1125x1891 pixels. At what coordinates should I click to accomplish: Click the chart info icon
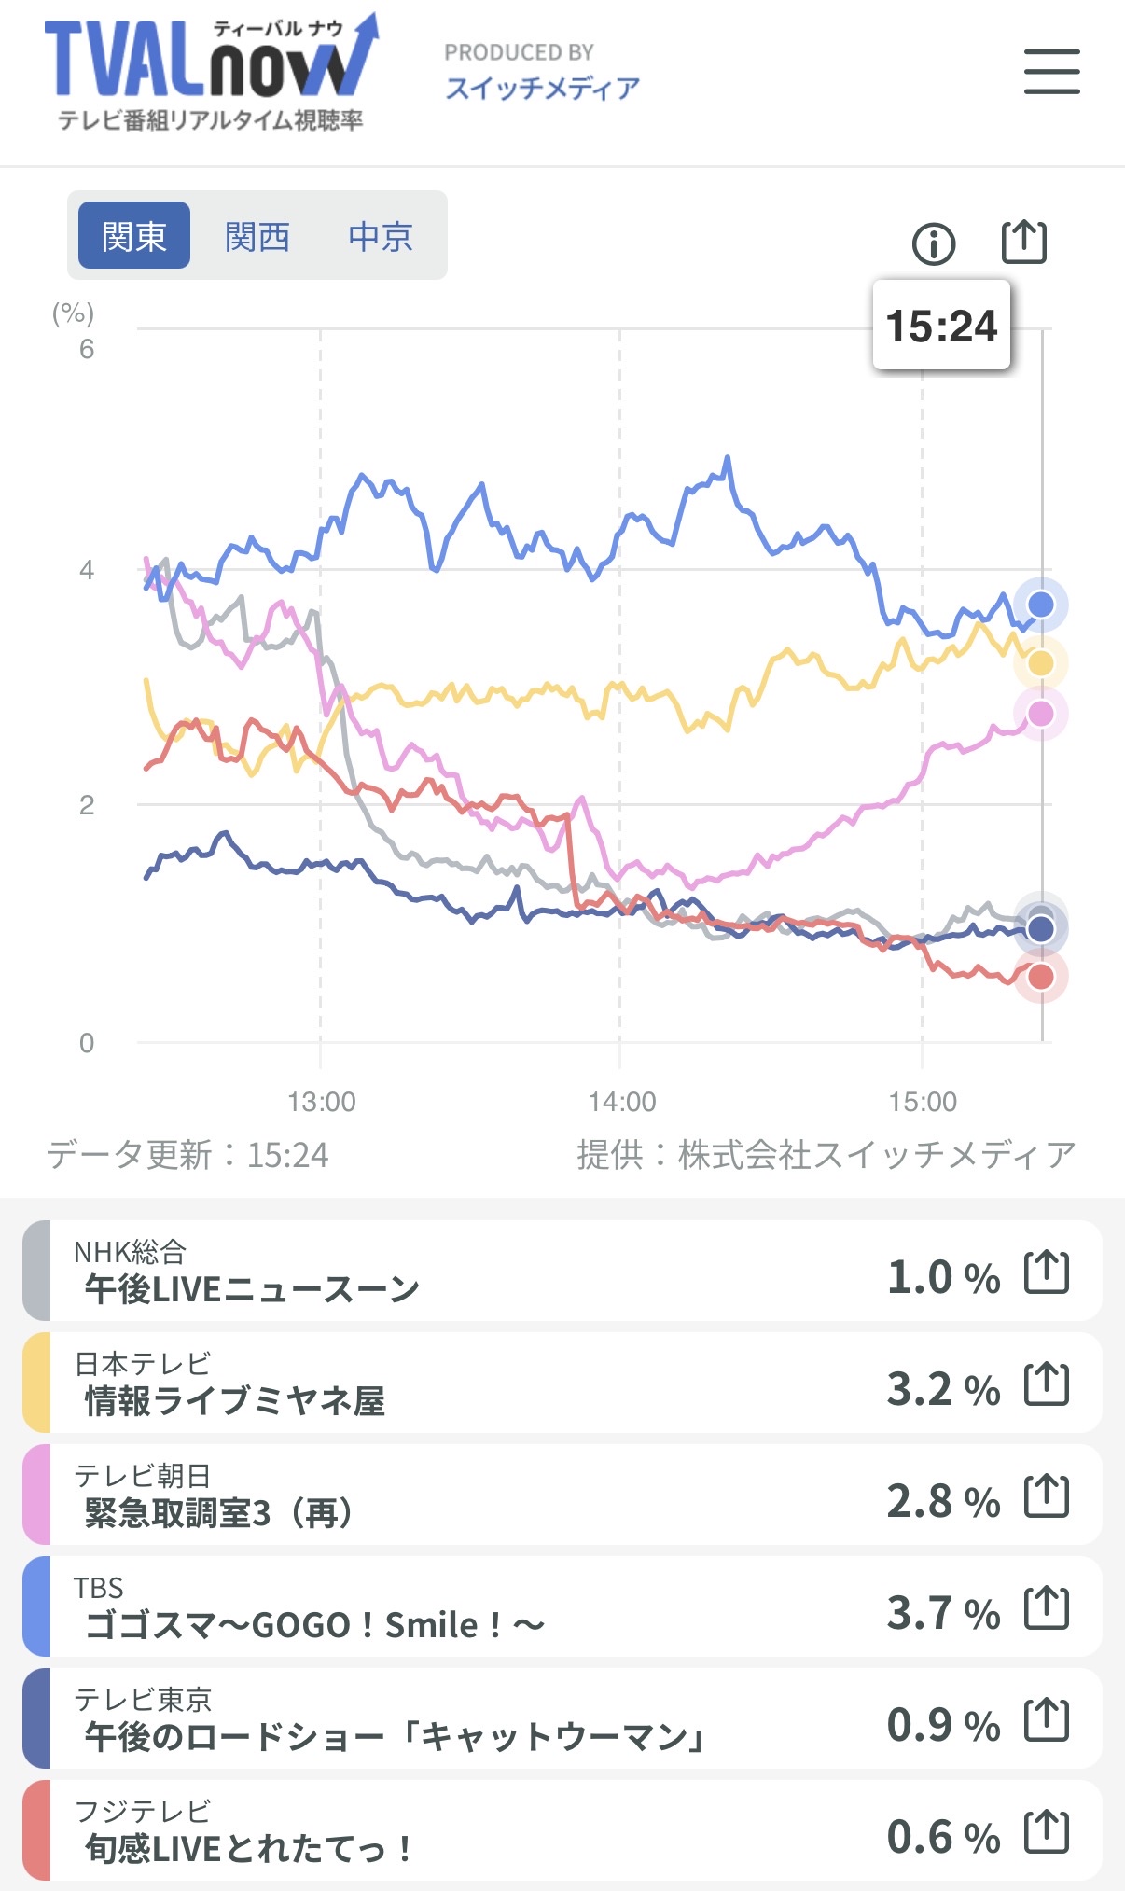[x=933, y=244]
